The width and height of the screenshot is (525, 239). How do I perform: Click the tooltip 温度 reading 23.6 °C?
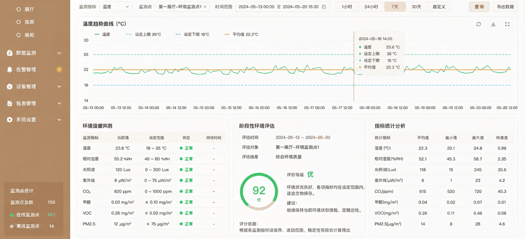click(x=393, y=47)
